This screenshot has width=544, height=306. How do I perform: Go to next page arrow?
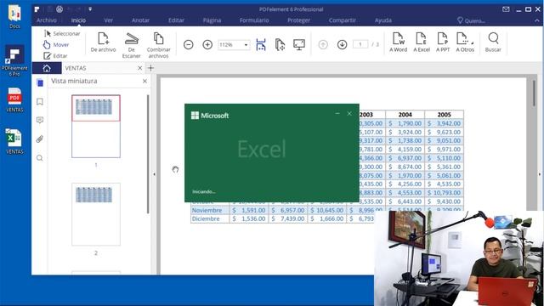click(x=342, y=45)
